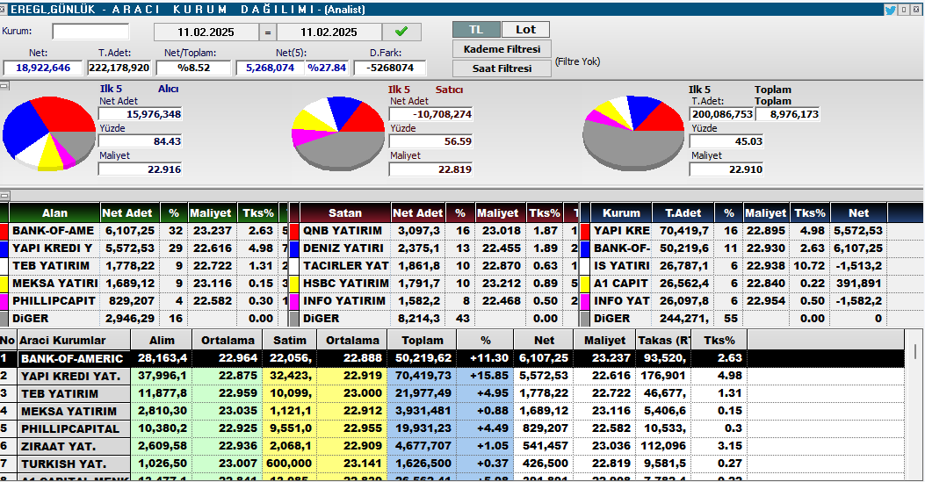Sort sellers by Satan column header

click(345, 212)
